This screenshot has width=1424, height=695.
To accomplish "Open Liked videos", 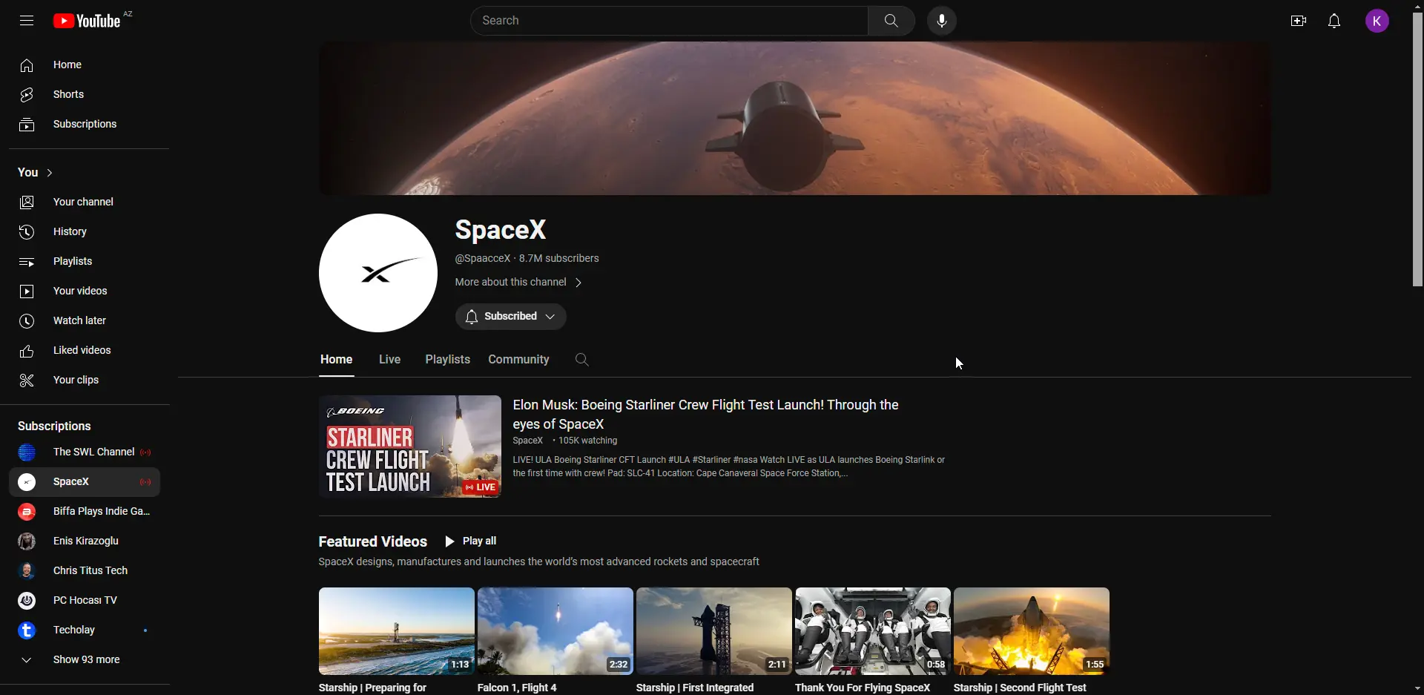I will pyautogui.click(x=85, y=351).
